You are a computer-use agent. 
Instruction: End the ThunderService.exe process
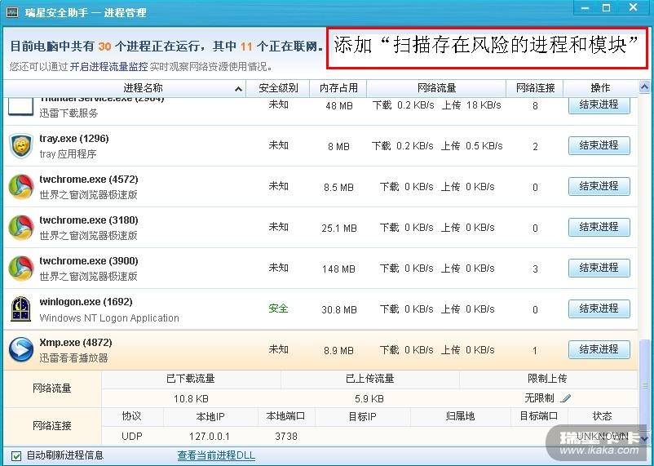[599, 104]
